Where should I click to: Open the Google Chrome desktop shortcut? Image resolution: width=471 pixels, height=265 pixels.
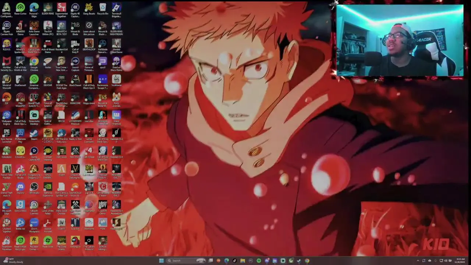point(34,64)
